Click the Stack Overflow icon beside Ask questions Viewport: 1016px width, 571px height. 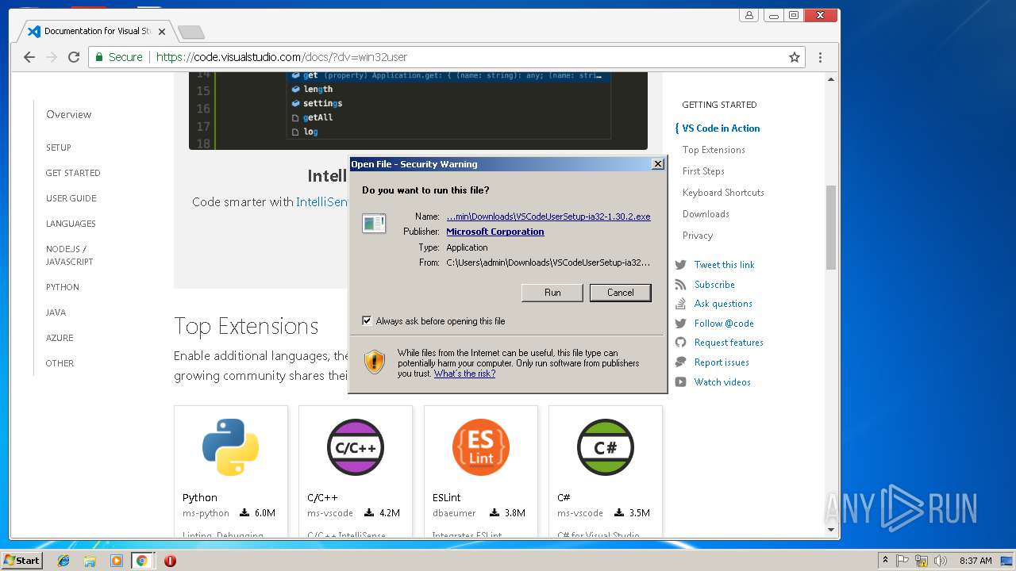pos(680,304)
